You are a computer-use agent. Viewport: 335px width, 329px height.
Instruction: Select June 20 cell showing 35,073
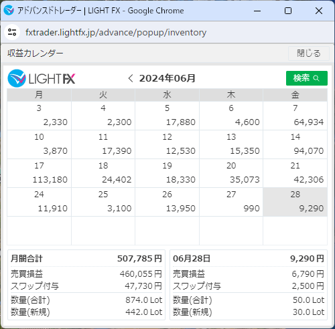tap(231, 173)
